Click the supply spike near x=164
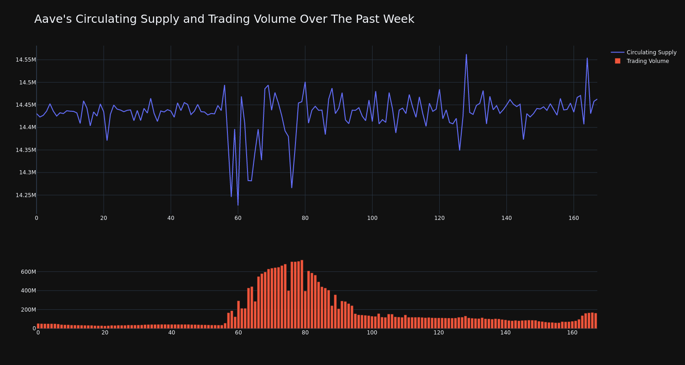Screen dimensions: 685x365 587,58
